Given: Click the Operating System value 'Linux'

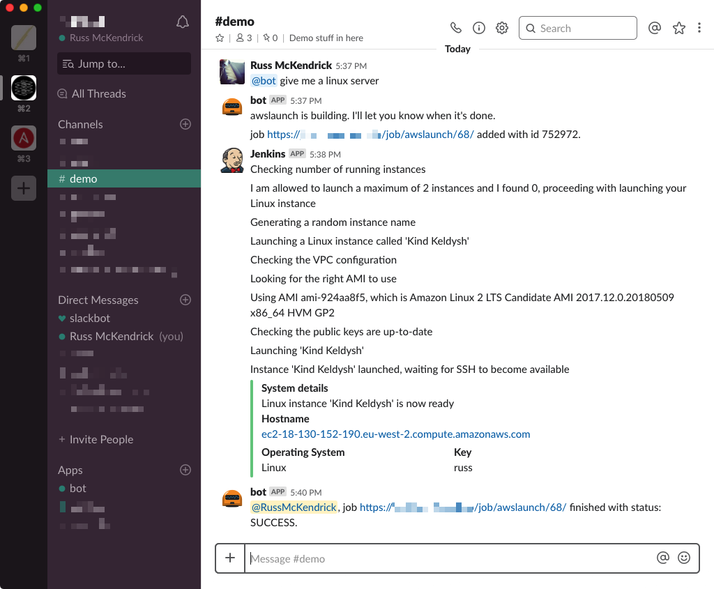Looking at the screenshot, I should pyautogui.click(x=273, y=468).
